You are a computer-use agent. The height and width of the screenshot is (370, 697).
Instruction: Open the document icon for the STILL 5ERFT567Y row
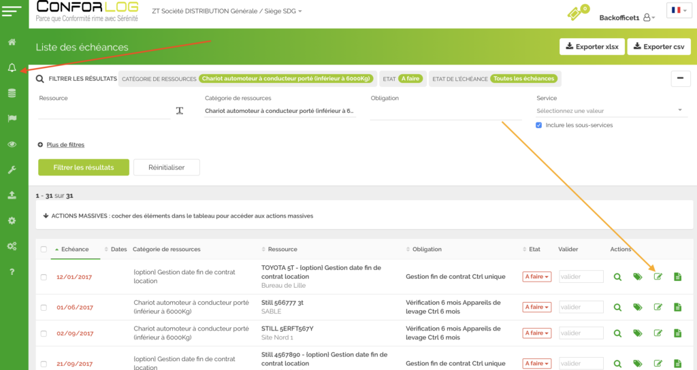[677, 333]
